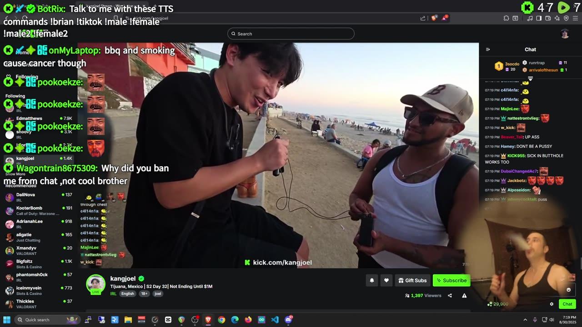Open Visual Studio Code in taskbar
Screen dimensions: 582x327
click(275, 320)
